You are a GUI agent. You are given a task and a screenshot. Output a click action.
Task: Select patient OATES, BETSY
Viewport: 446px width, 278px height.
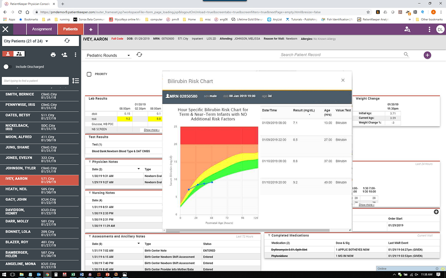(40, 117)
